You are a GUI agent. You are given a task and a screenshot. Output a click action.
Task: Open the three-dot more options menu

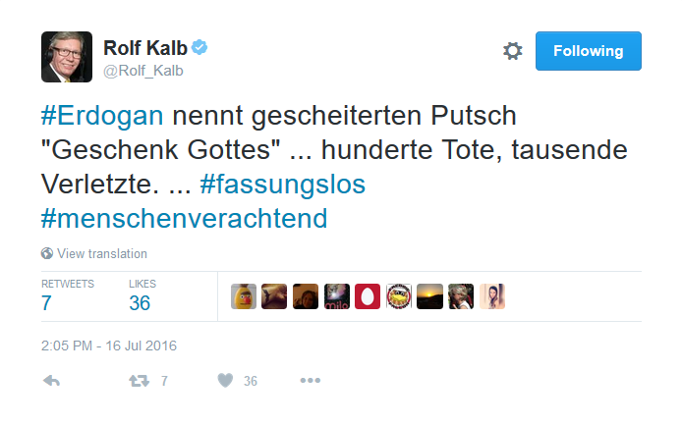(310, 381)
